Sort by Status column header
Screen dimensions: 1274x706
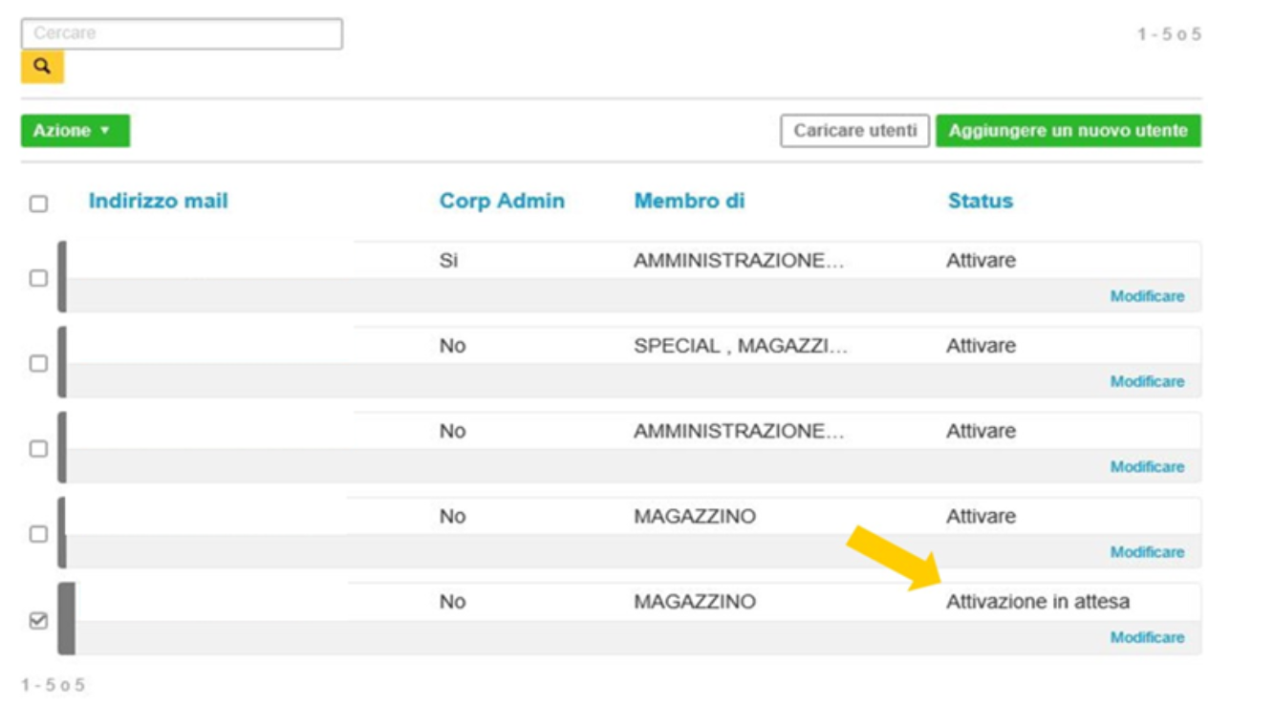tap(980, 201)
